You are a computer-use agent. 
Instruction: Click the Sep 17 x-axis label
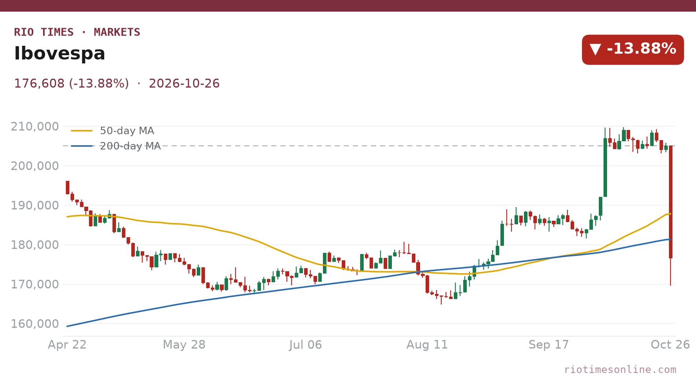(x=549, y=345)
